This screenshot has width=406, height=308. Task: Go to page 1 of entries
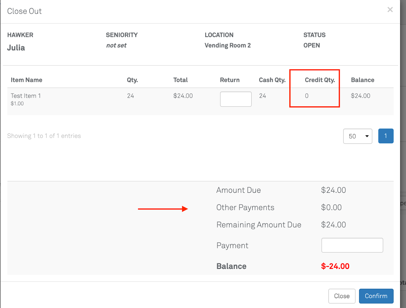coord(385,136)
